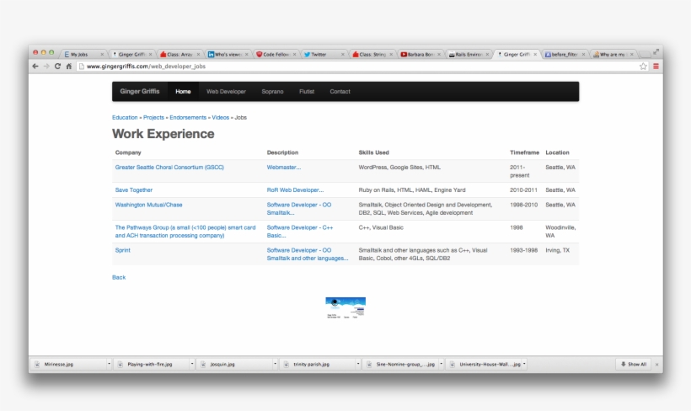
Task: Click the Irving, TX location cell
Action: 558,250
